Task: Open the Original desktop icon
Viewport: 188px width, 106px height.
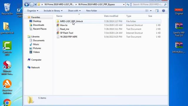Action: click(179, 11)
